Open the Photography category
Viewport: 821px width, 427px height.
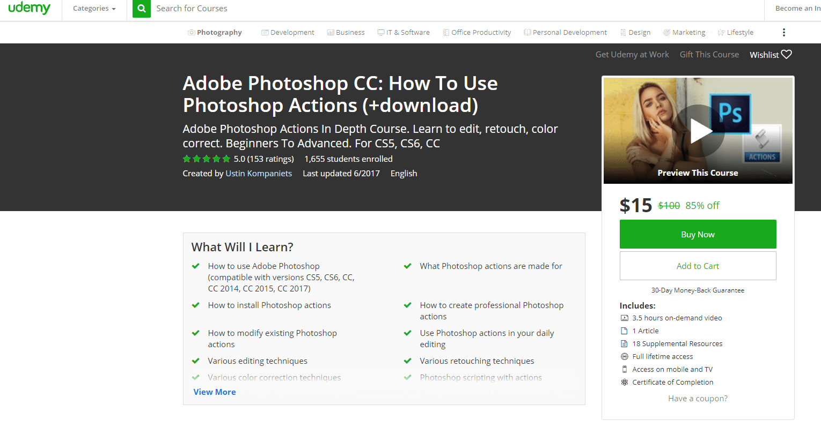click(215, 33)
